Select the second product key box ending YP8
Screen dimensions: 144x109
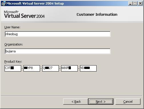coord(32,68)
